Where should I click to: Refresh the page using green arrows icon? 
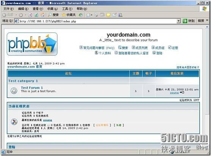point(36,15)
